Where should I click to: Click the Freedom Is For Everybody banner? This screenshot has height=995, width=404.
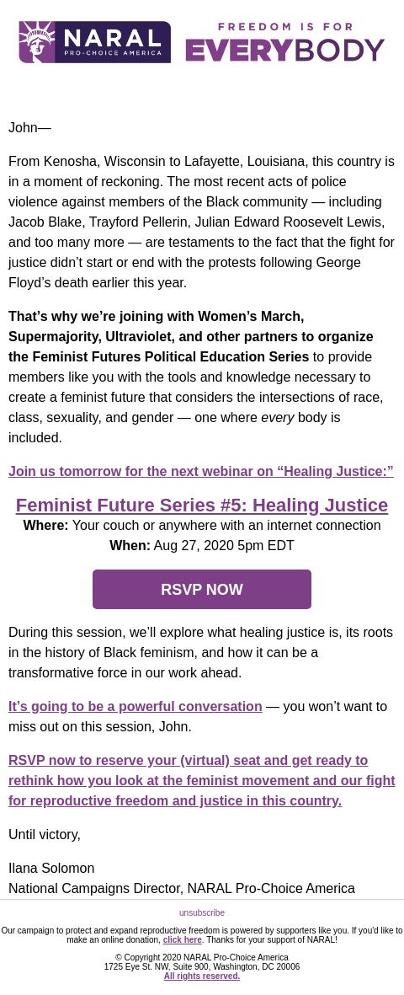pyautogui.click(x=284, y=42)
